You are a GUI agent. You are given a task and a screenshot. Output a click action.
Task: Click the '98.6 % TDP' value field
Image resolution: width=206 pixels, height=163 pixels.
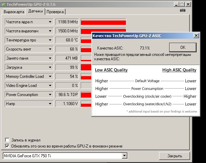pos(67,95)
